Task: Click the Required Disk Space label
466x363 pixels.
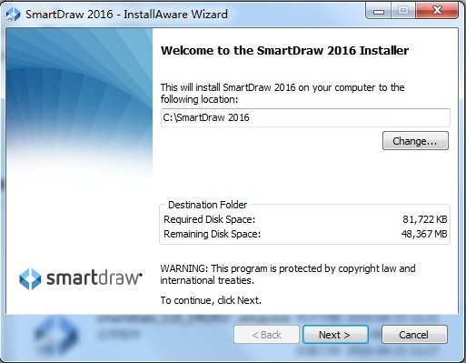Action: pyautogui.click(x=209, y=219)
